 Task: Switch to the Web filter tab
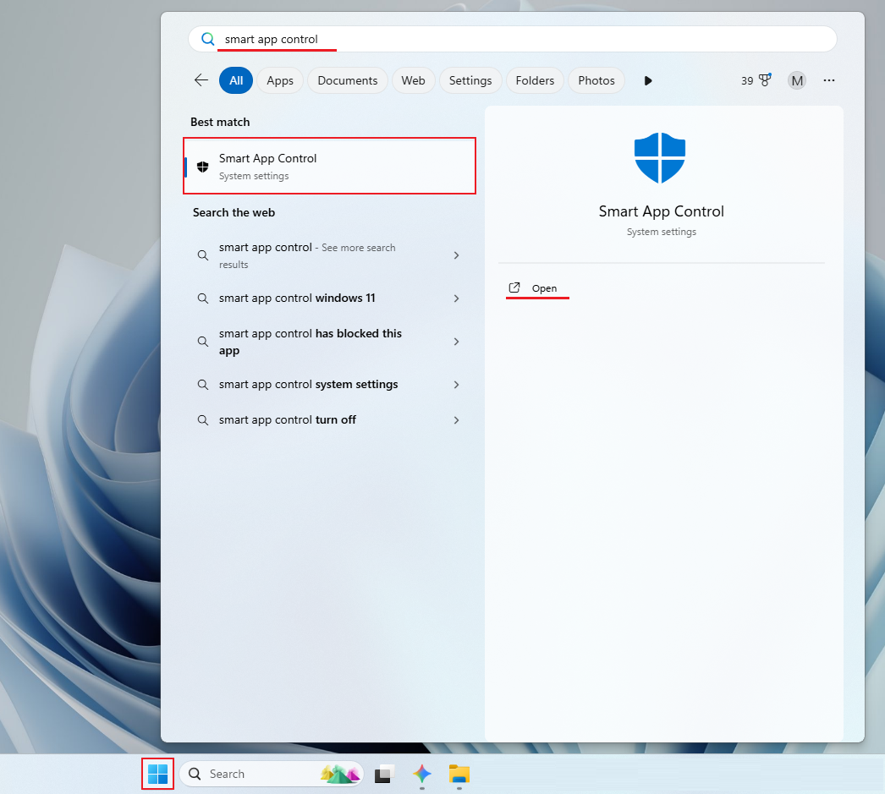pos(413,80)
